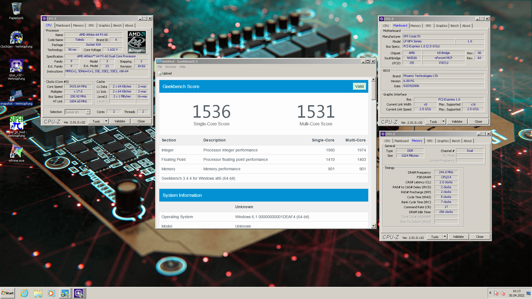Click Validate in the Mainboard window
The height and width of the screenshot is (299, 532).
[x=457, y=122]
